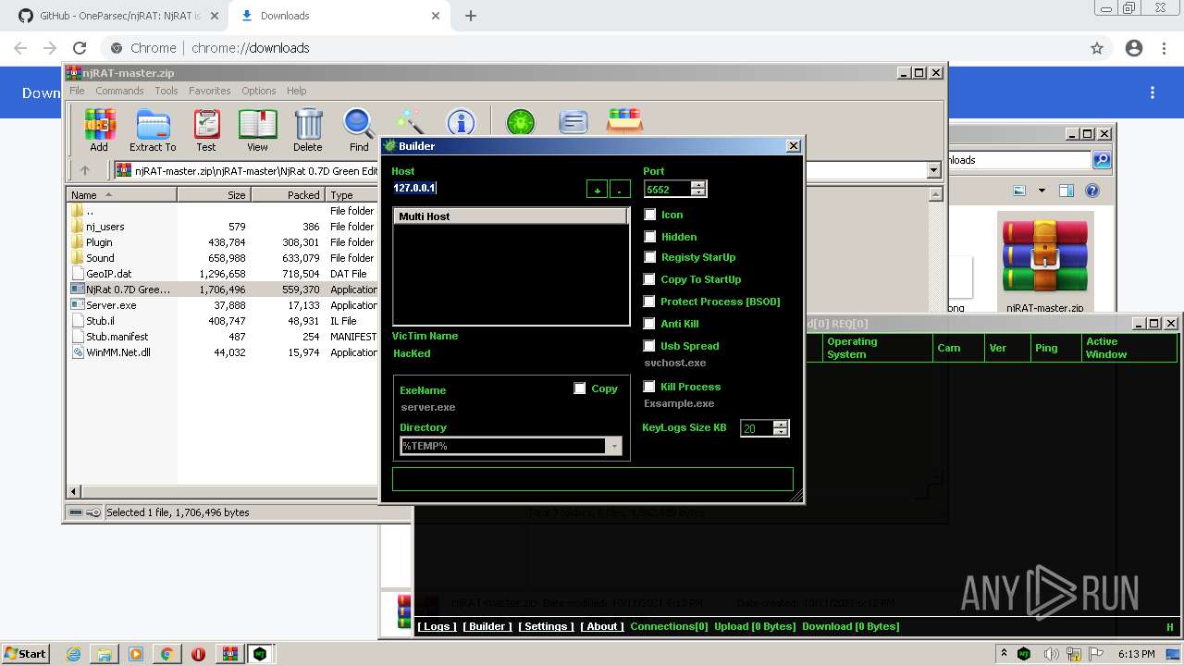Open the Options menu in WinRAR
The image size is (1184, 666).
(259, 91)
